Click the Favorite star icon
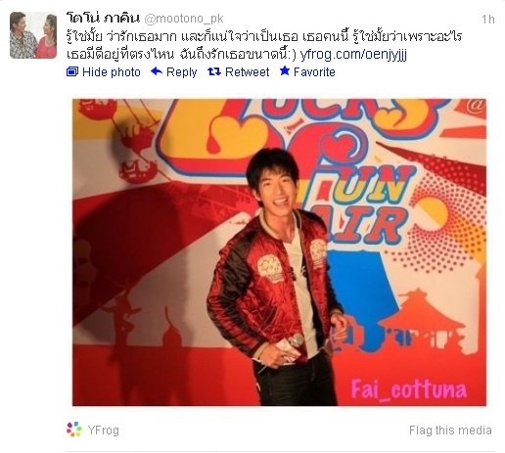Image resolution: width=505 pixels, height=453 pixels. pos(285,70)
